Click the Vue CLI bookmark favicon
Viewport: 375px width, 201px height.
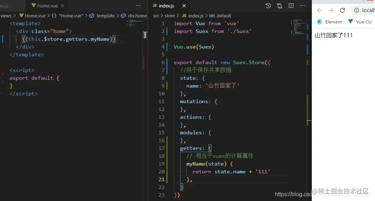351,22
